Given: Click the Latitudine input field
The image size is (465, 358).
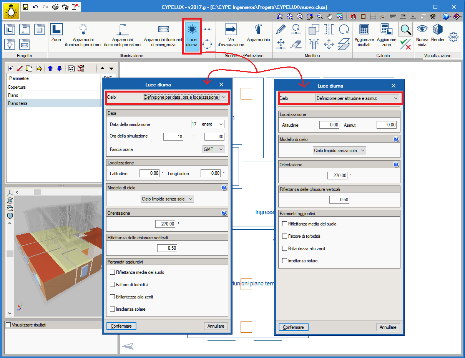Looking at the screenshot, I should click(149, 173).
